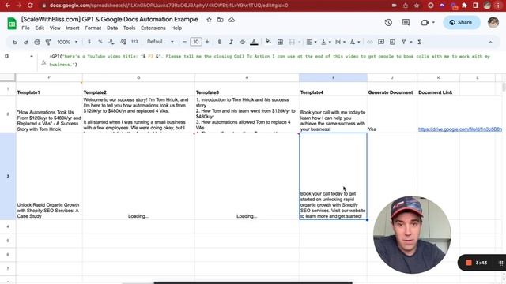The width and height of the screenshot is (506, 284).
Task: Bookmark page with browser star icon
Action: tap(417, 6)
